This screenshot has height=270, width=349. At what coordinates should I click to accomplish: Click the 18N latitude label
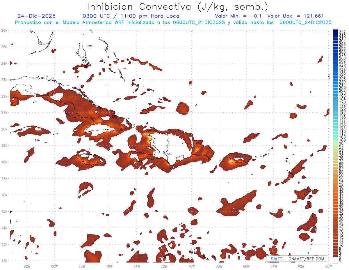[4, 162]
